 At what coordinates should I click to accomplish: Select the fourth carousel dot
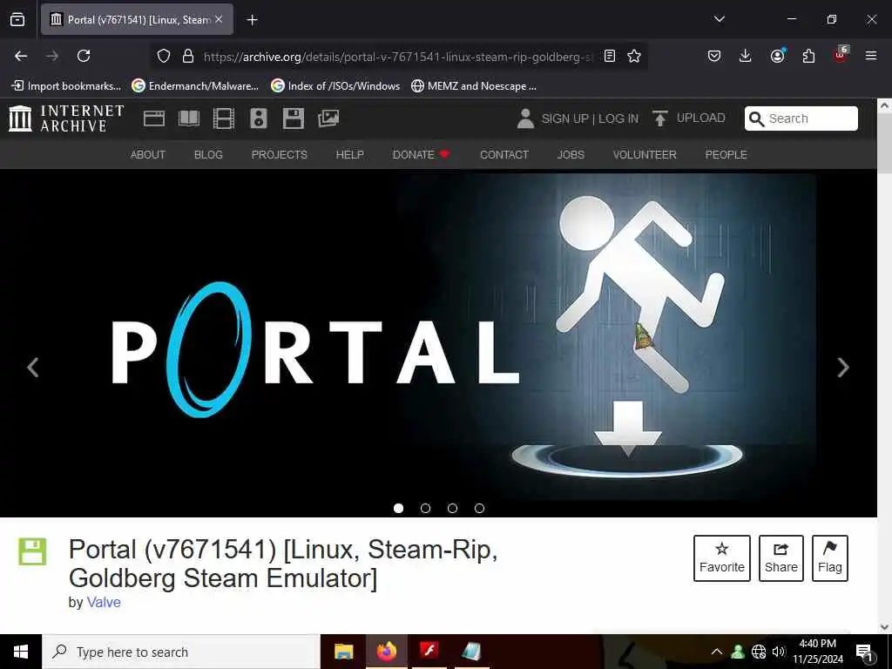(x=480, y=508)
